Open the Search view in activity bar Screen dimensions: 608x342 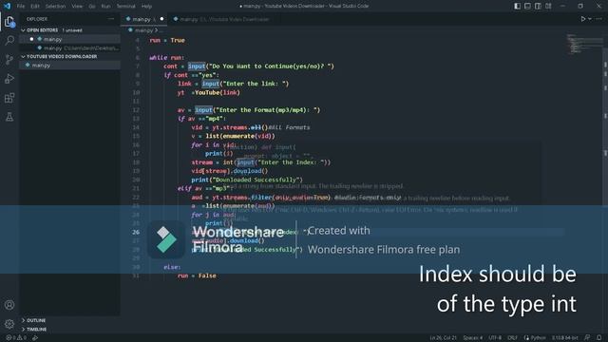point(9,40)
